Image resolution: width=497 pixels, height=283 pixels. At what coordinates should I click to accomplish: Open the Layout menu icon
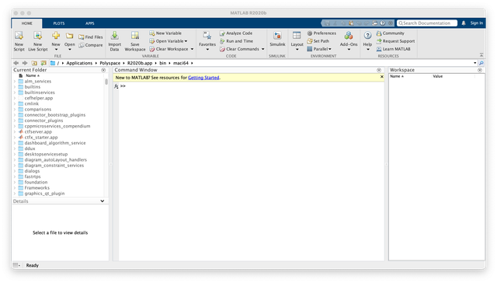[x=297, y=35]
